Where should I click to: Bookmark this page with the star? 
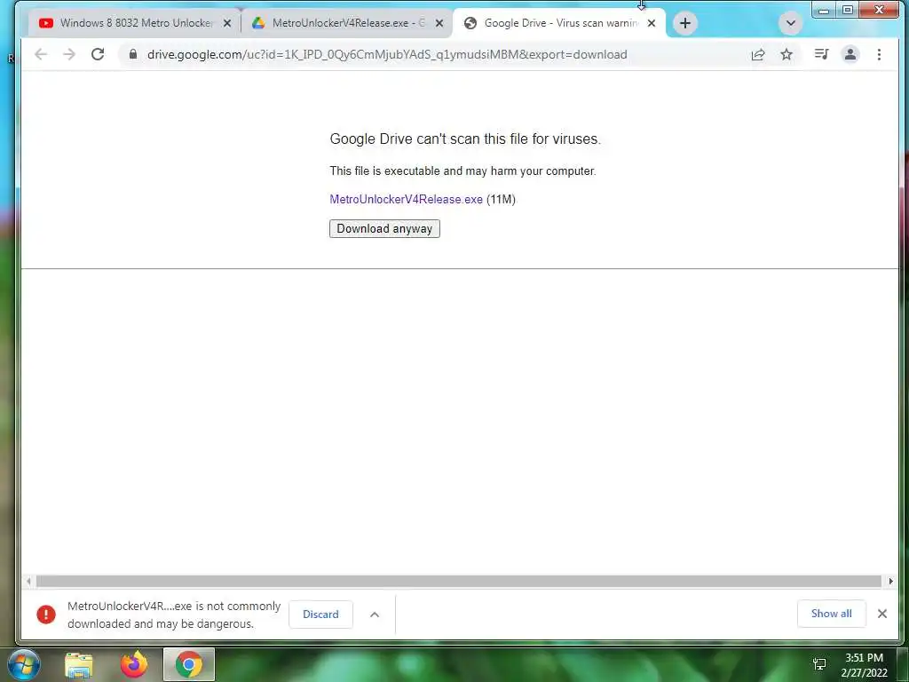click(786, 54)
